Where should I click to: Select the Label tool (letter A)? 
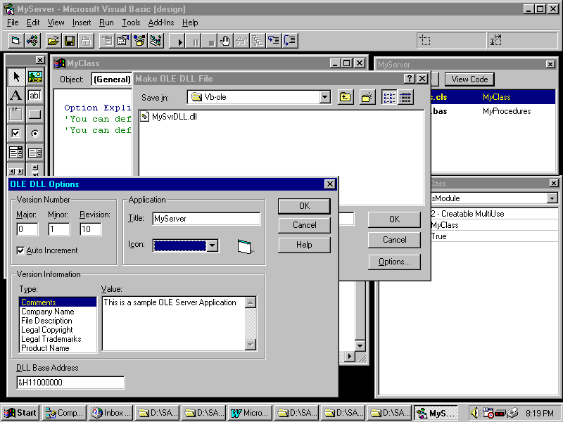coord(15,95)
